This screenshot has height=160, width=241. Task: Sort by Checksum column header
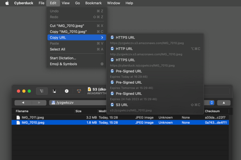[213, 111]
